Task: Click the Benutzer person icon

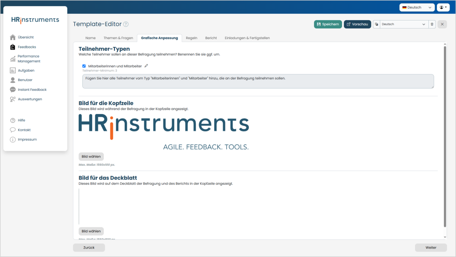Action: (x=12, y=80)
